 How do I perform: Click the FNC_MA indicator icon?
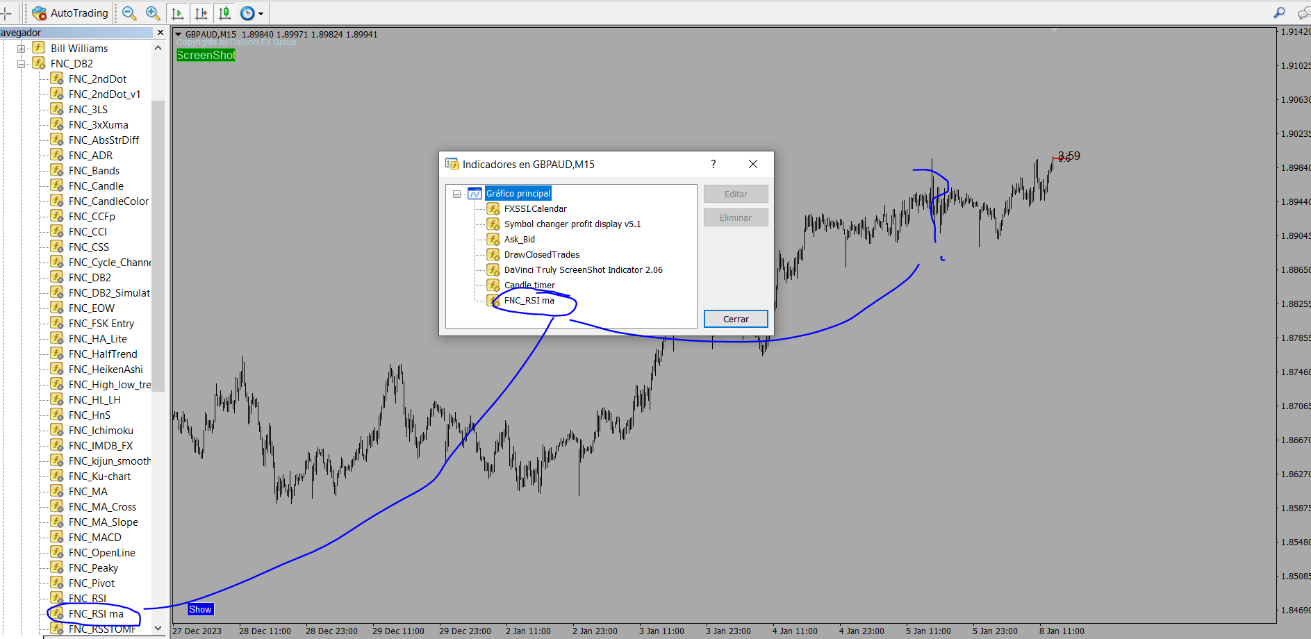[57, 491]
